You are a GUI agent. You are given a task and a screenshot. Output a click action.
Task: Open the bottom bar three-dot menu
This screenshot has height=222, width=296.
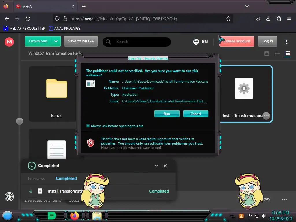(284, 200)
